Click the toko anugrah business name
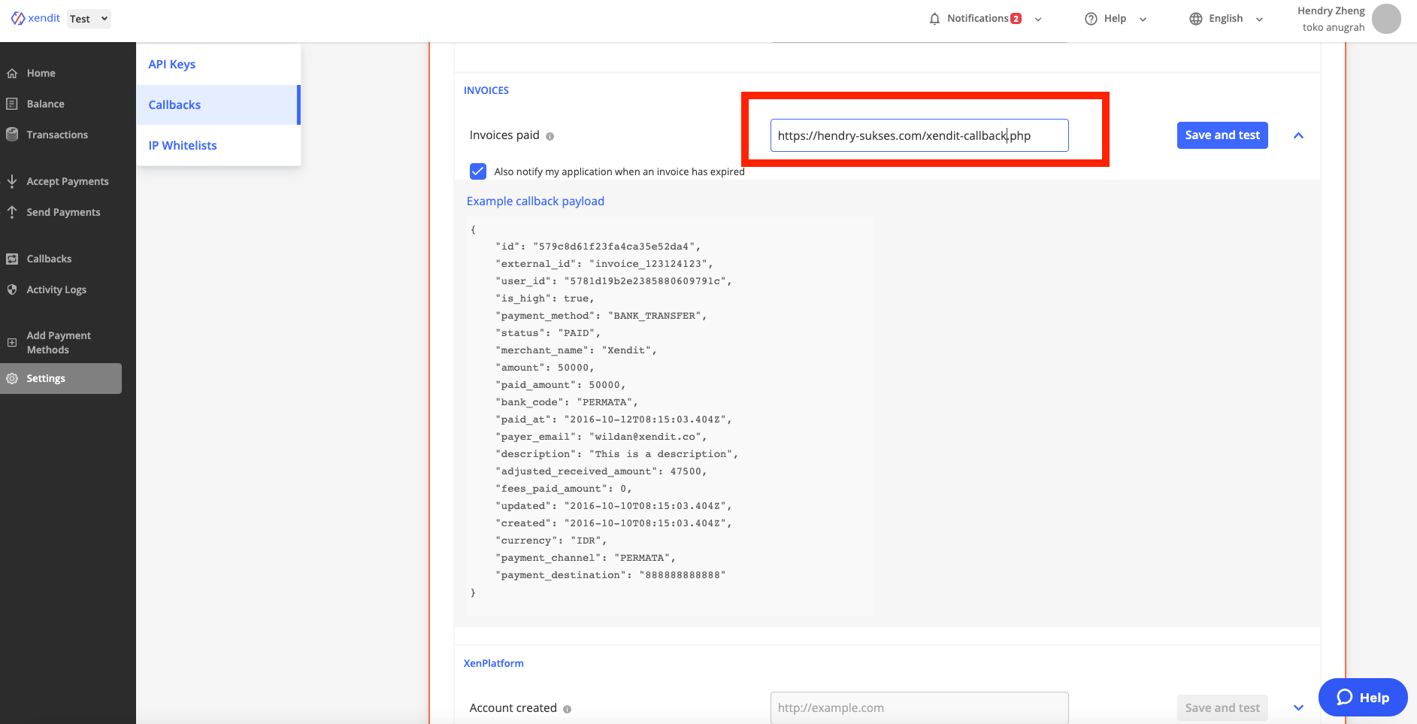 click(1334, 27)
